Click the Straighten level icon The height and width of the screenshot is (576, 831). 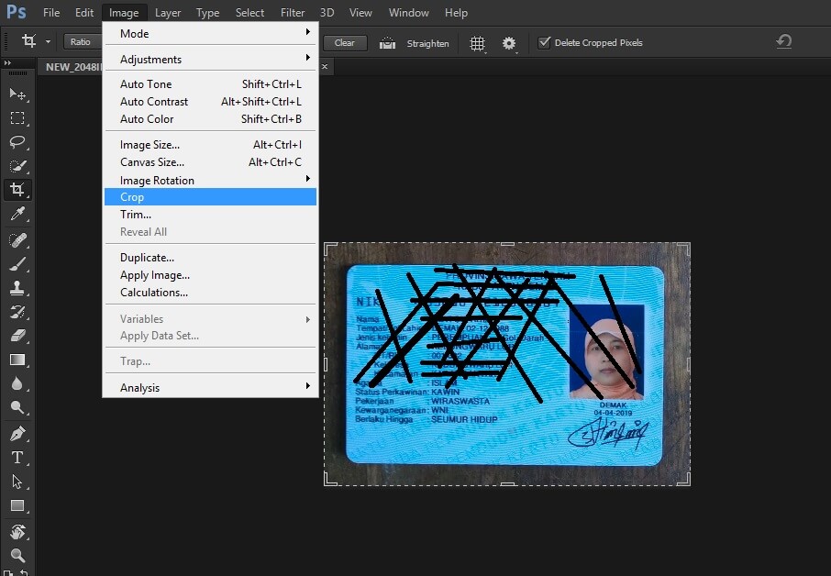(x=387, y=43)
